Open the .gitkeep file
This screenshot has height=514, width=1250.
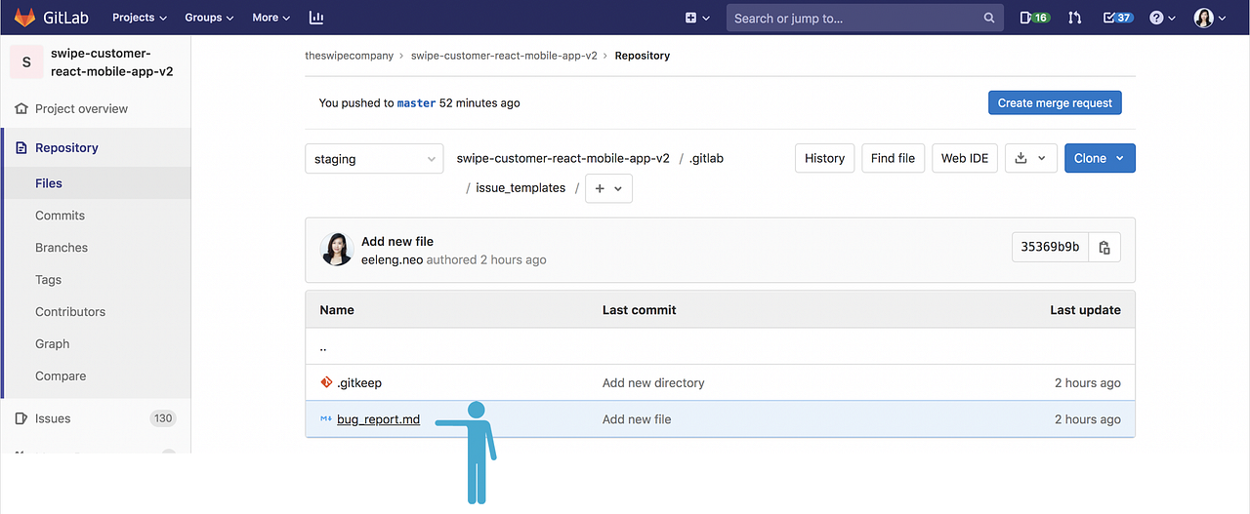click(359, 383)
